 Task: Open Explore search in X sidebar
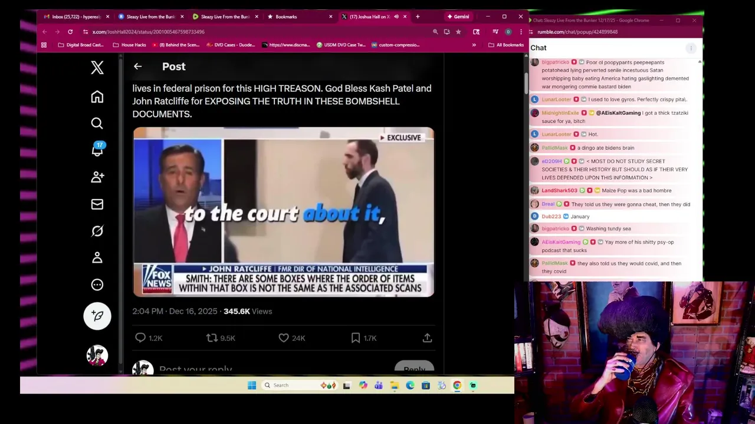(97, 123)
